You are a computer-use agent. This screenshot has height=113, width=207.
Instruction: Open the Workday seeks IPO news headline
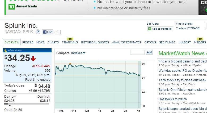click(183, 71)
